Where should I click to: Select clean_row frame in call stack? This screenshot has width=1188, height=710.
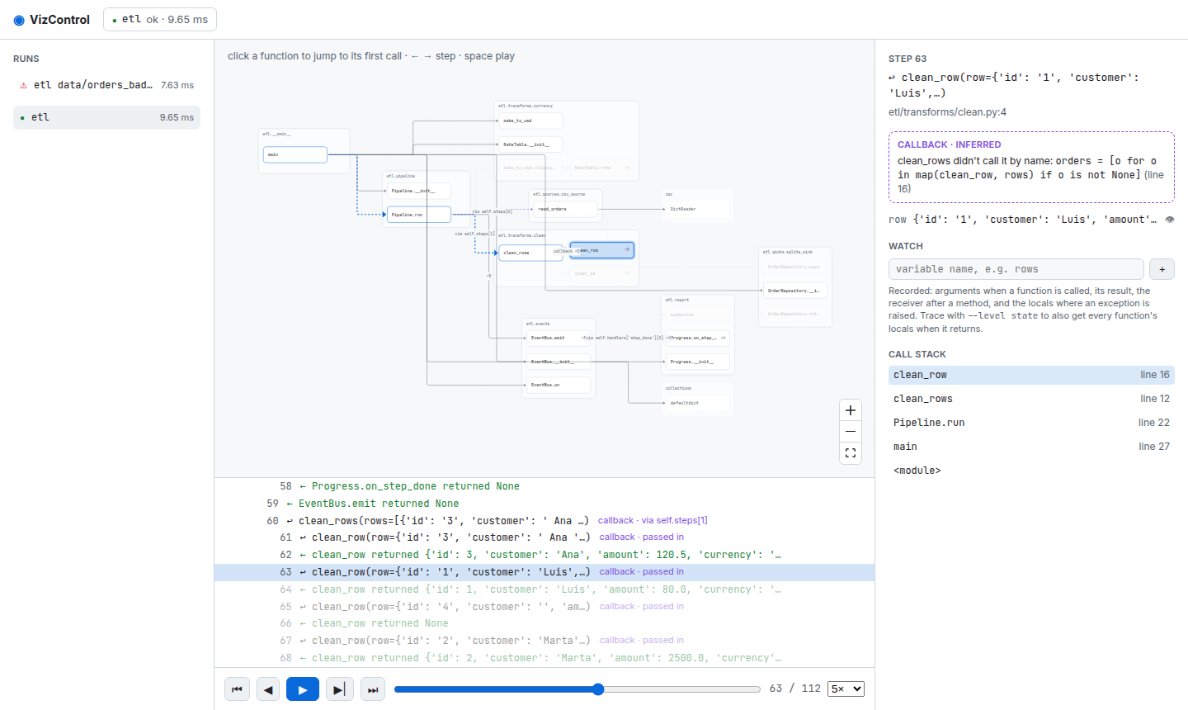1031,375
